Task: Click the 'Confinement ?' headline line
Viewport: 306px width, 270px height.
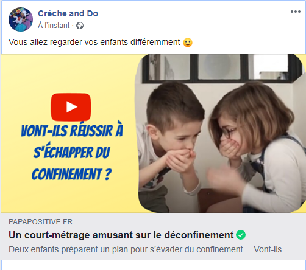Action: [71, 174]
